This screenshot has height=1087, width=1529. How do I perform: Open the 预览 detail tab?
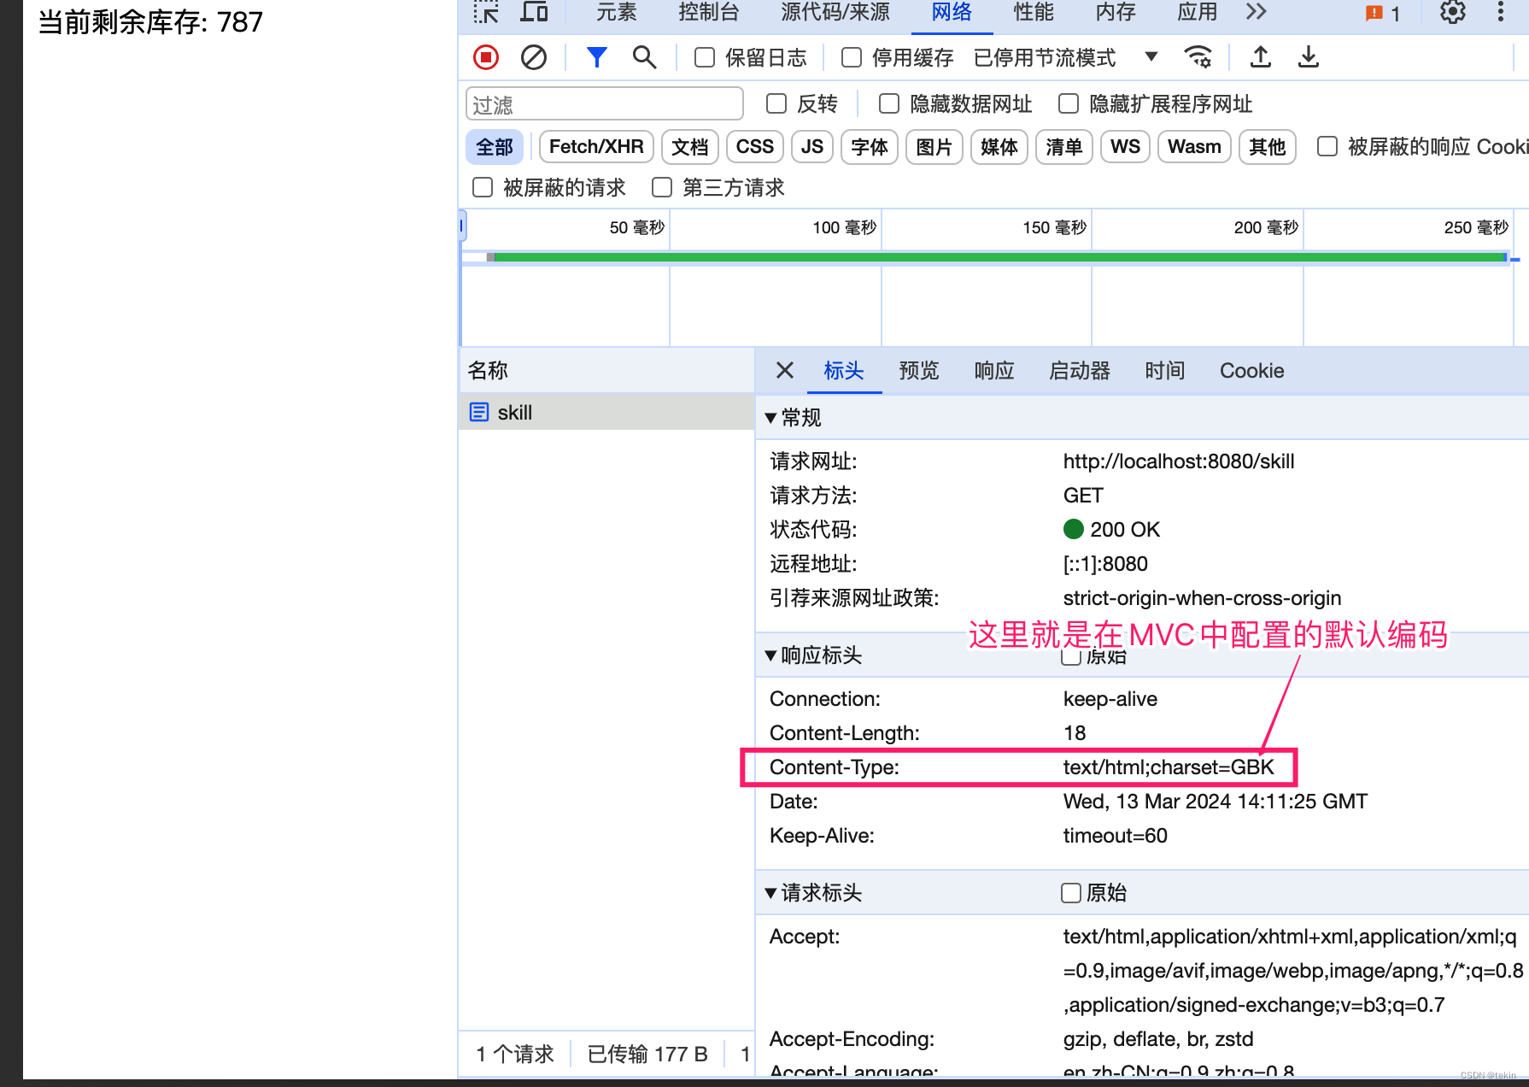coord(919,370)
